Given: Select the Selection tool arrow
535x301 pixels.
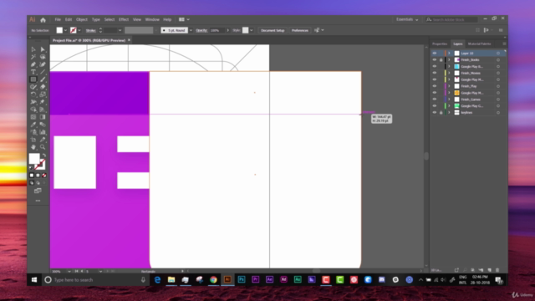Looking at the screenshot, I should (x=33, y=49).
